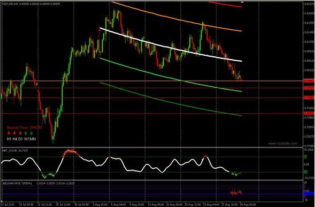Click the 0.78565 price scale label
The width and height of the screenshot is (315, 207).
(x=309, y=127)
